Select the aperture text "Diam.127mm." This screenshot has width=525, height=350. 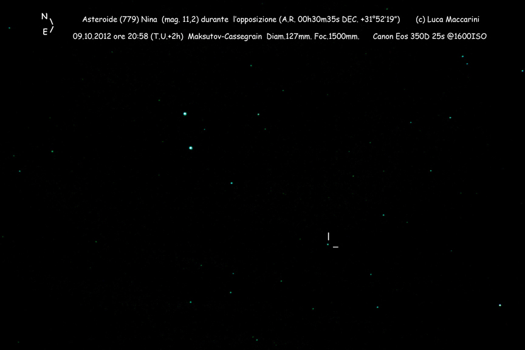pyautogui.click(x=289, y=36)
